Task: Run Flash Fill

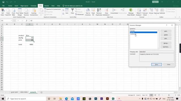Action: [x=93, y=12]
